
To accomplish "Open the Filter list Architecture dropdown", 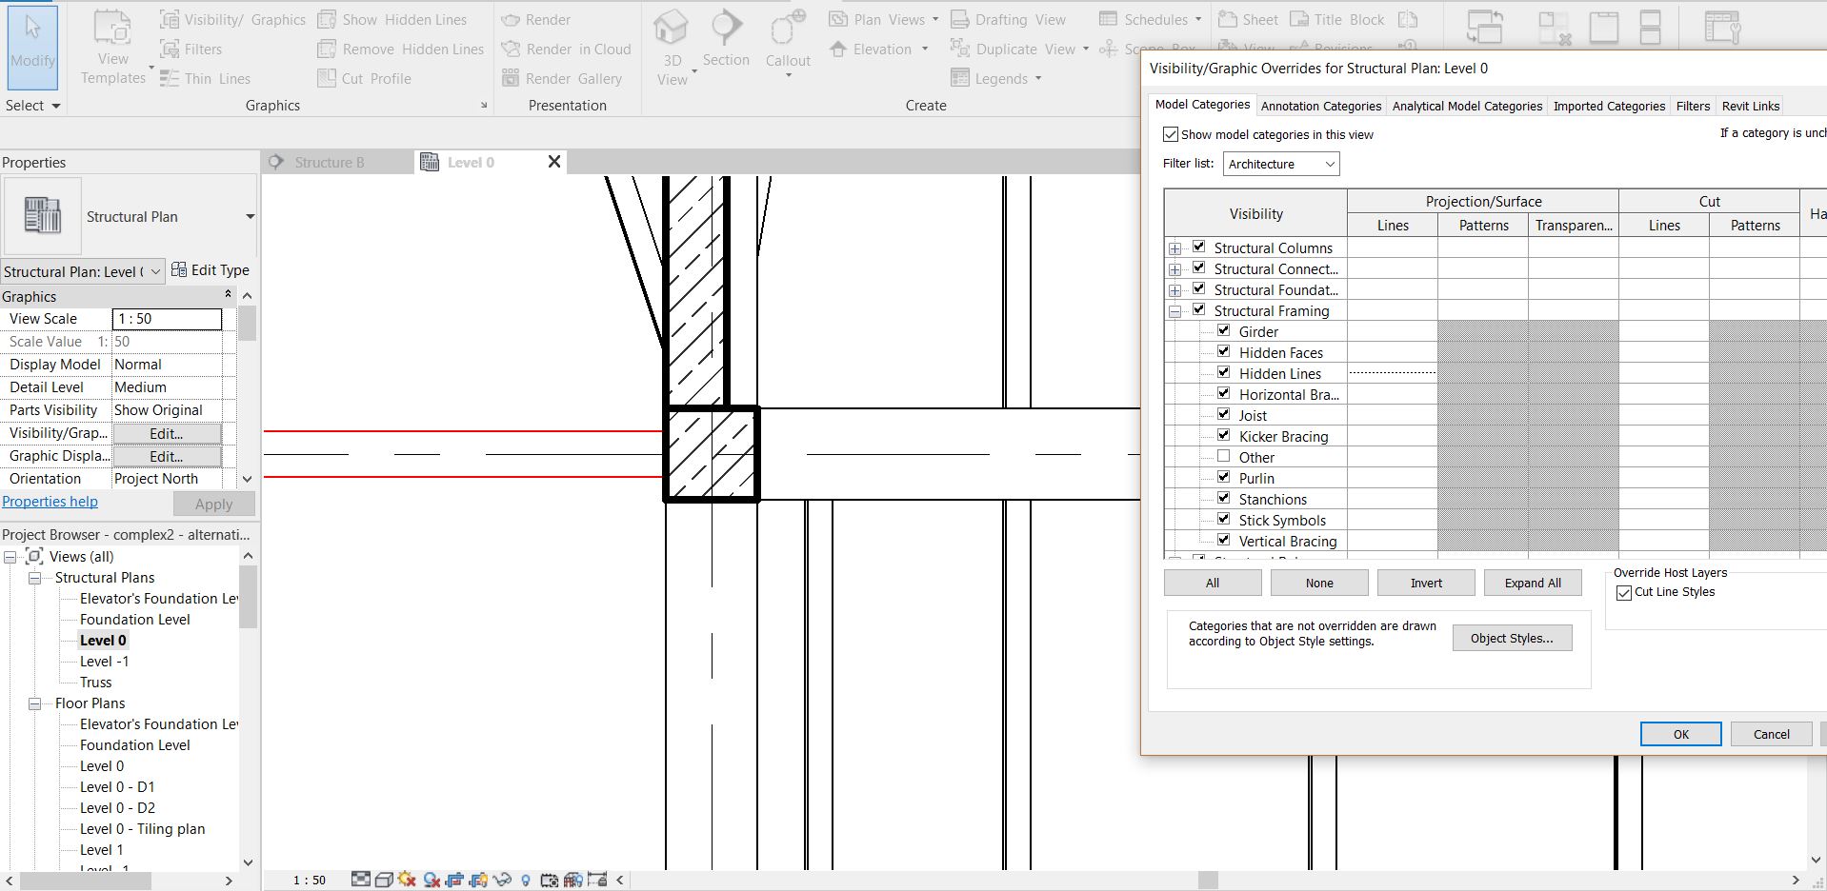I will coord(1329,164).
